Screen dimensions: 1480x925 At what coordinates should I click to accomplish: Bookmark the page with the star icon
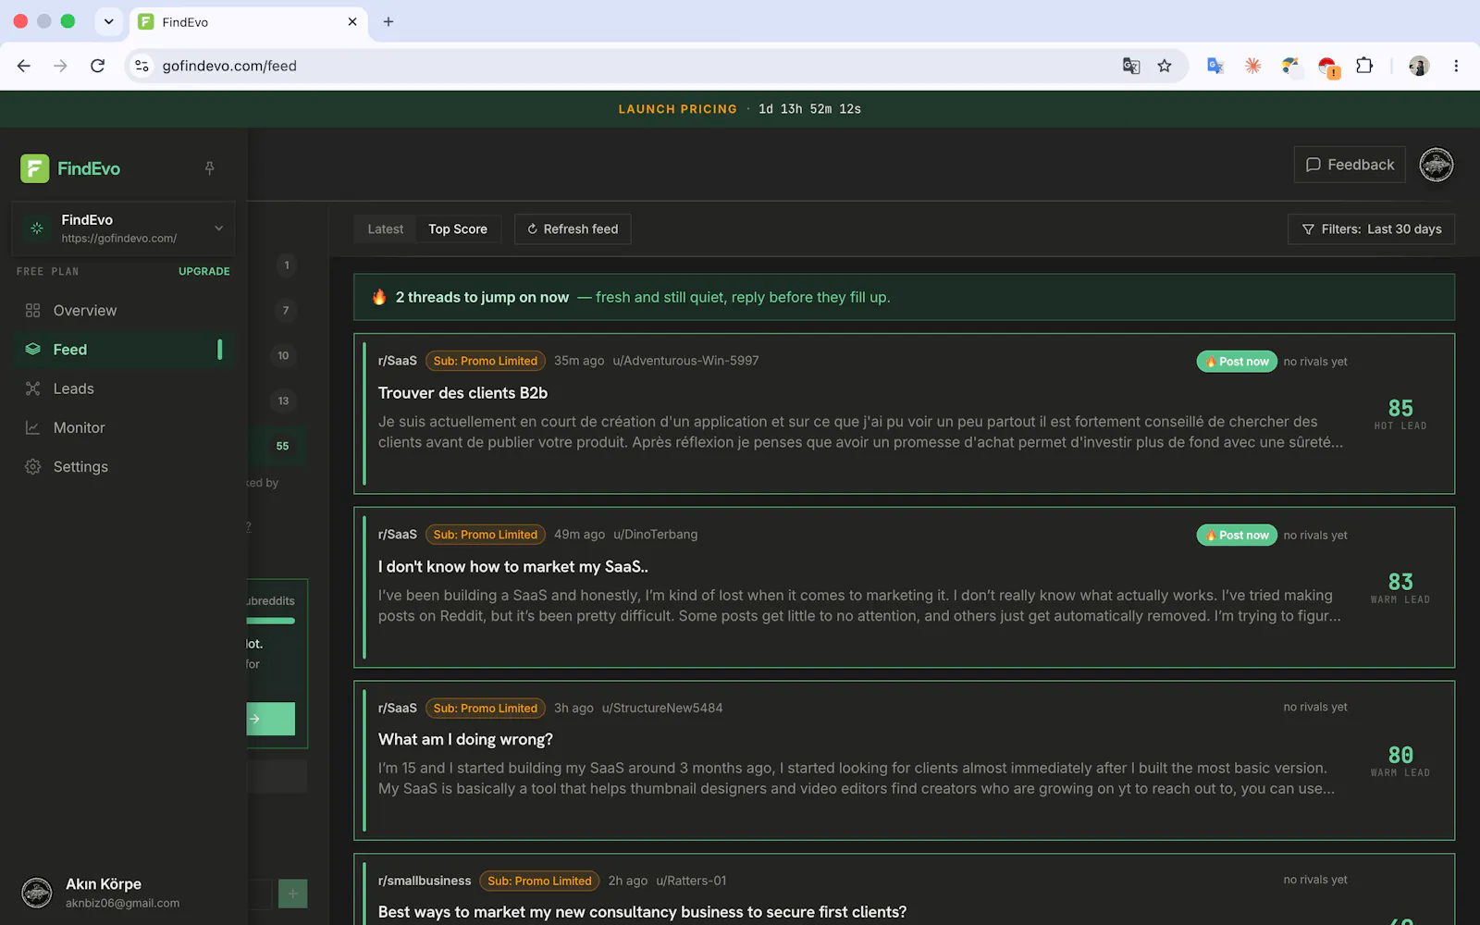[x=1165, y=66]
